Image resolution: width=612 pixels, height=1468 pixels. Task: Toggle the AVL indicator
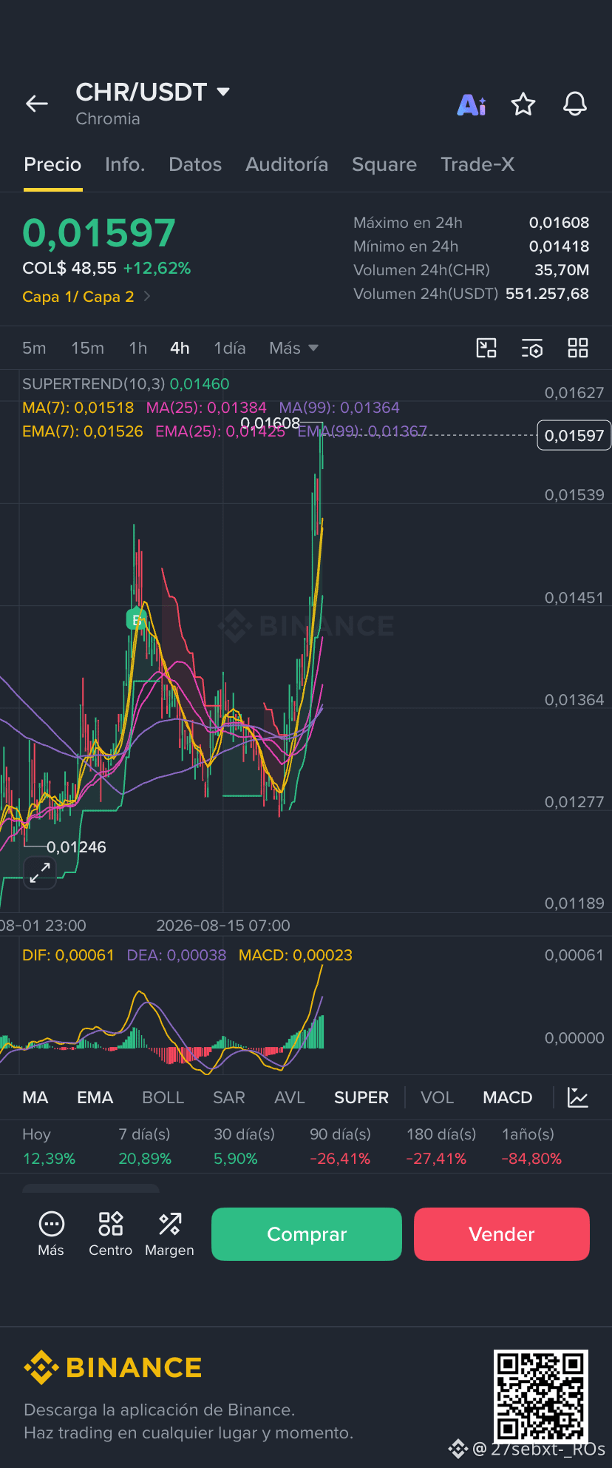pos(290,1097)
